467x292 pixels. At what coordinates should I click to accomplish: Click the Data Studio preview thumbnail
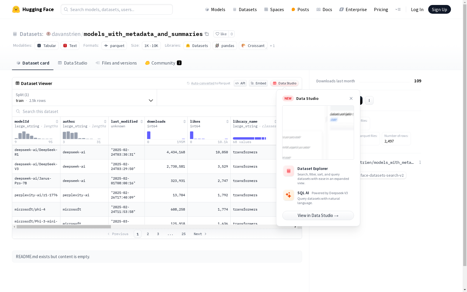click(318, 133)
